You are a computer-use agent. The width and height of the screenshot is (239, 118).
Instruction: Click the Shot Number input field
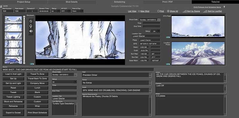[x=8, y=11]
